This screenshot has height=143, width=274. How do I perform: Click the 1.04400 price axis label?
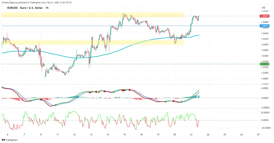point(264,33)
